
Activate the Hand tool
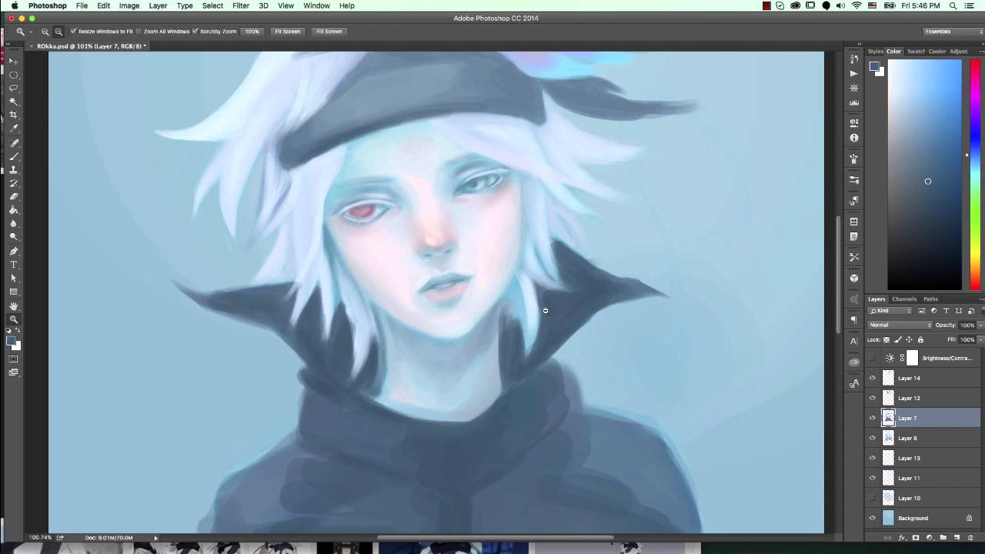[x=14, y=306]
